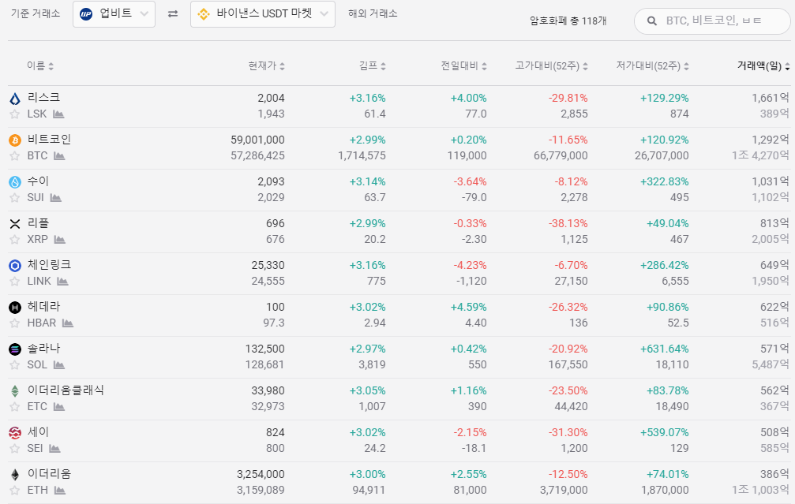Click Sui 52-week low gain +322.83%

coord(664,182)
